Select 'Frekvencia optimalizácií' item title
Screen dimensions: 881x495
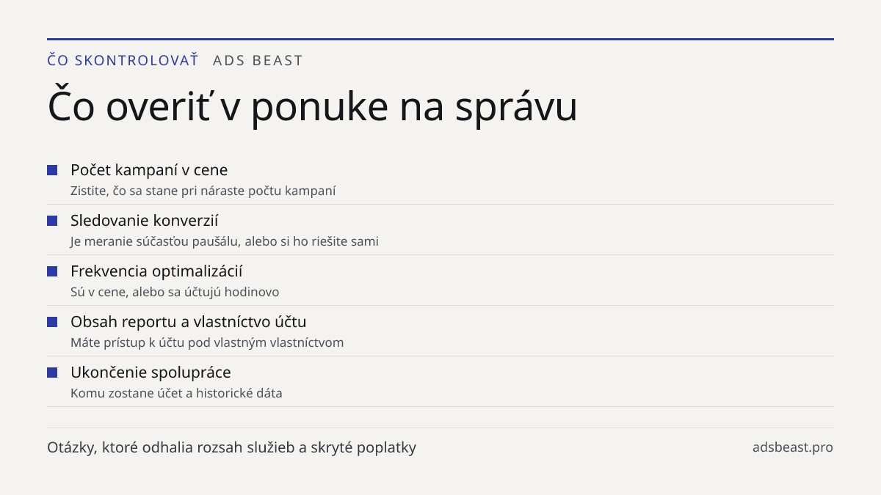click(156, 271)
